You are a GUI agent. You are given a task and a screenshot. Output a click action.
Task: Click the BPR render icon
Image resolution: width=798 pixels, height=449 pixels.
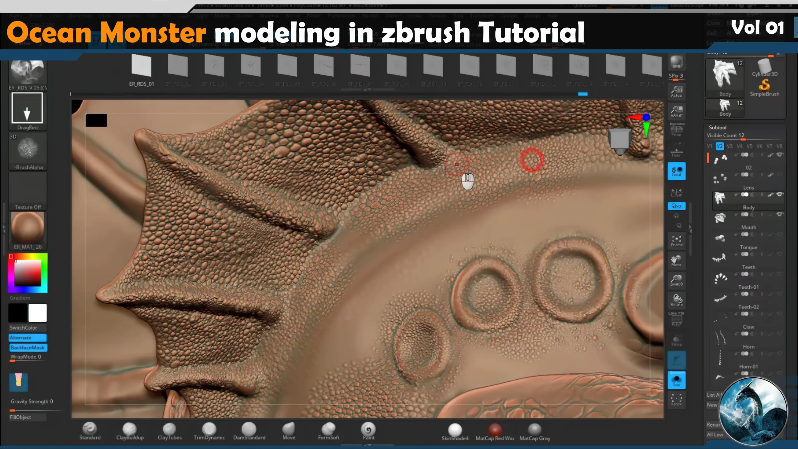point(676,62)
